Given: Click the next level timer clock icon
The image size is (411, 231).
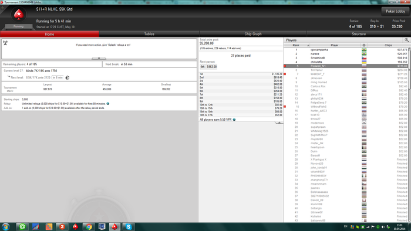Looking at the screenshot, I should pyautogui.click(x=68, y=77).
